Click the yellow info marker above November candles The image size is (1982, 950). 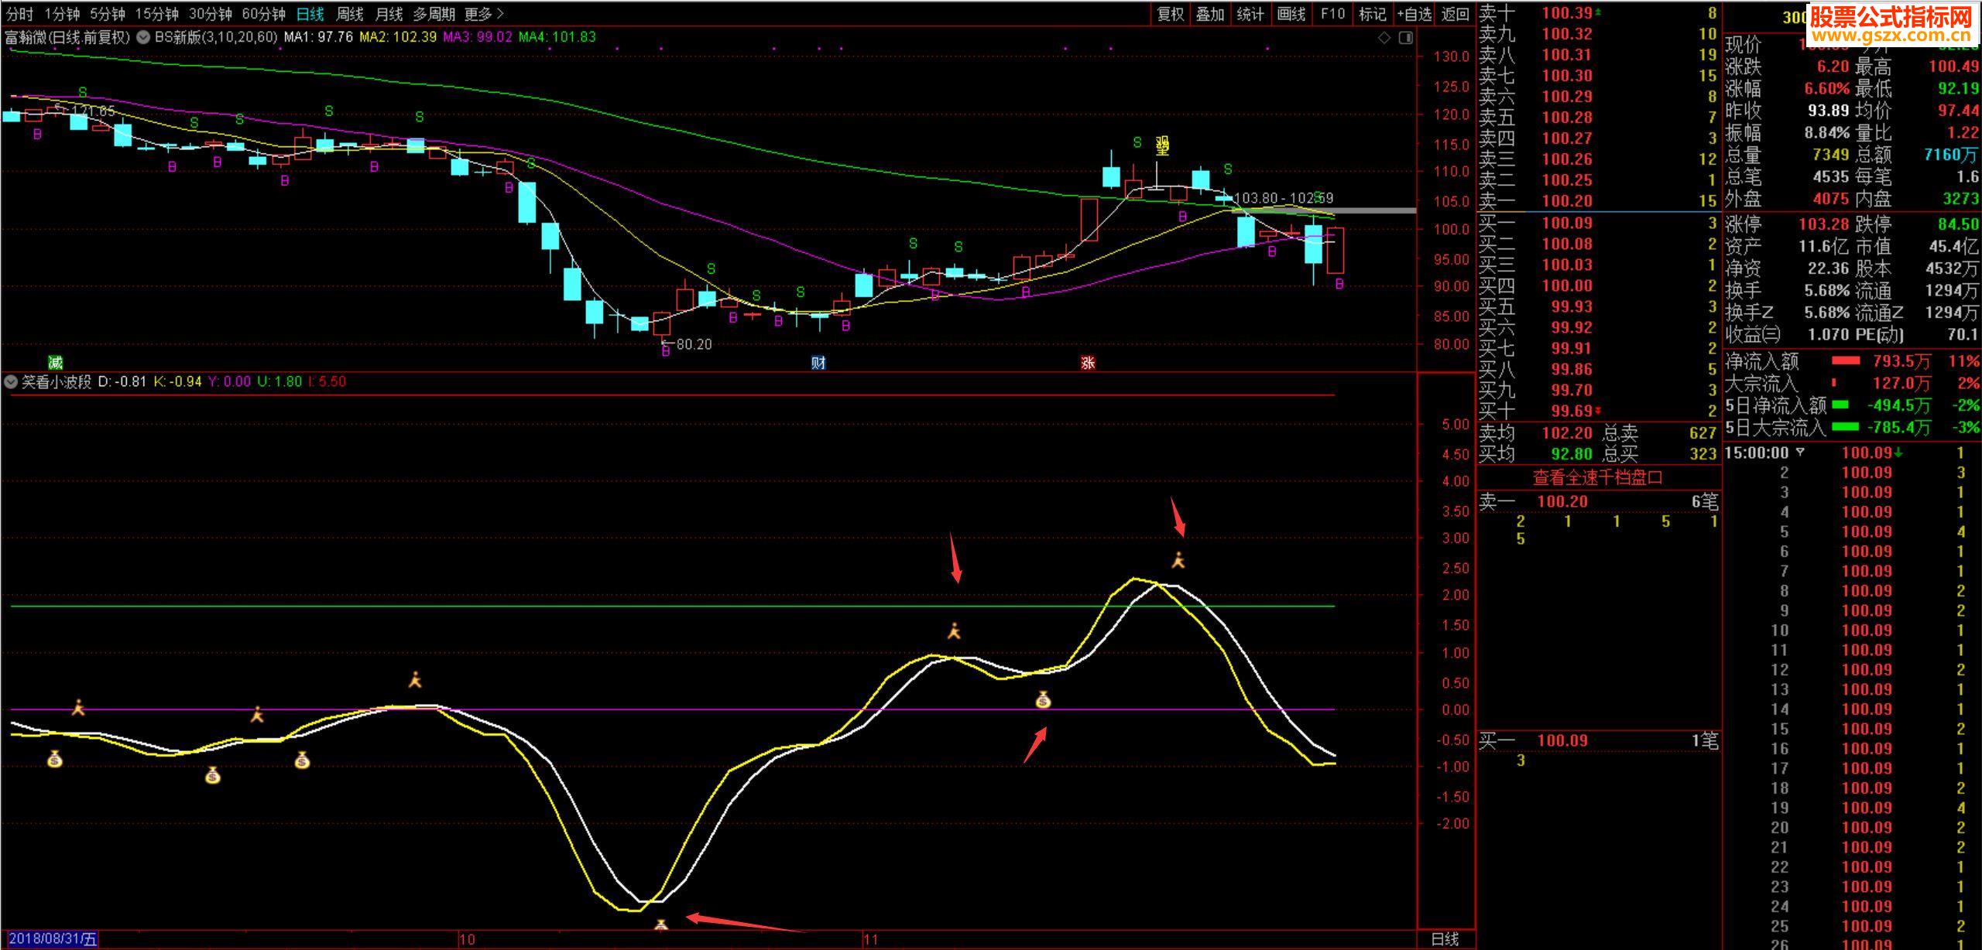point(1162,145)
